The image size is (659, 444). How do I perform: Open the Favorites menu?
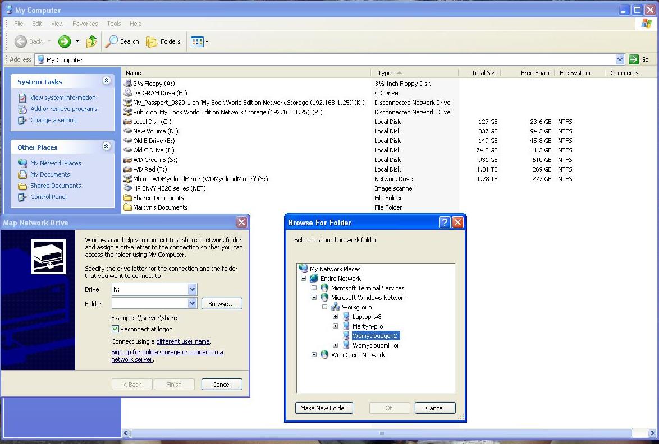click(x=85, y=24)
